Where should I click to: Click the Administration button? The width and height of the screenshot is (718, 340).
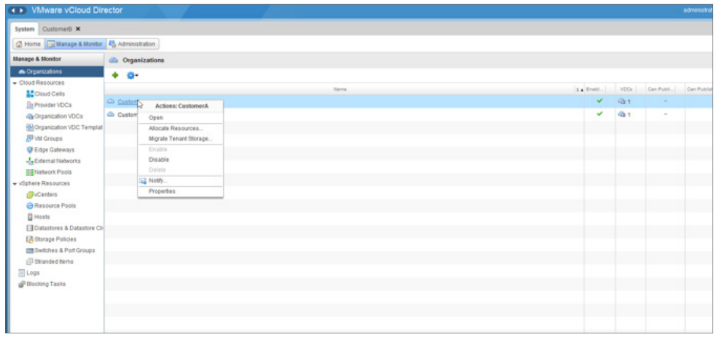coord(133,44)
